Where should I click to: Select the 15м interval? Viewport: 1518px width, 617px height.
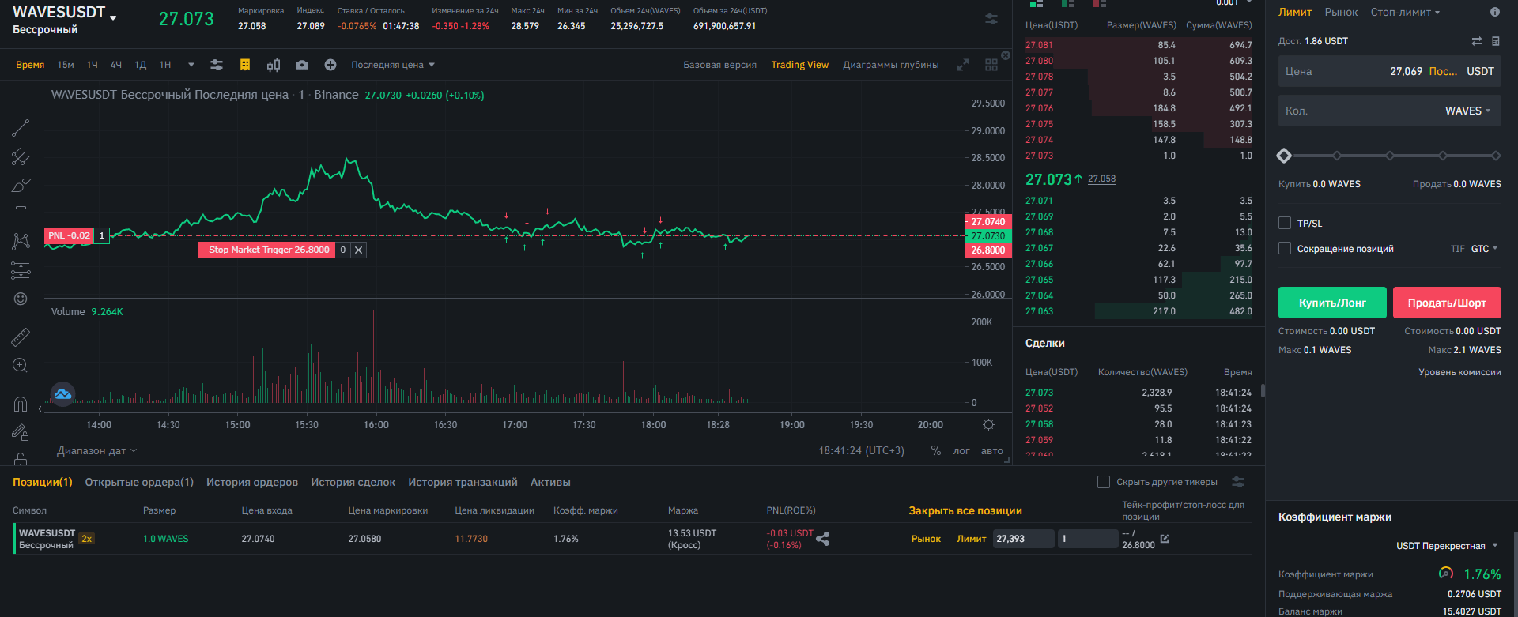66,65
